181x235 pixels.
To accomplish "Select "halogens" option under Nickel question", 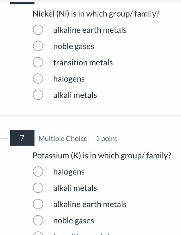I will (38, 79).
